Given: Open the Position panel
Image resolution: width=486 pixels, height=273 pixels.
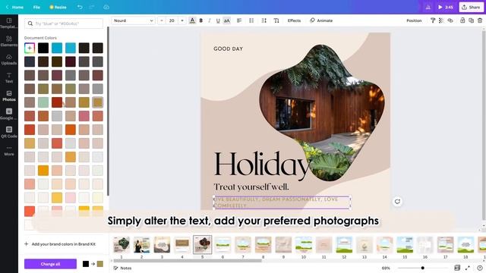Looking at the screenshot, I should [x=414, y=20].
